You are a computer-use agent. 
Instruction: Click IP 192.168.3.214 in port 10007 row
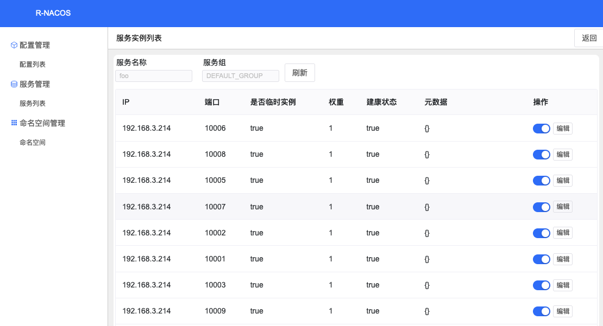(x=147, y=207)
